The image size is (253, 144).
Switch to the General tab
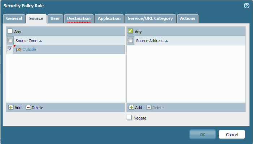click(x=14, y=19)
